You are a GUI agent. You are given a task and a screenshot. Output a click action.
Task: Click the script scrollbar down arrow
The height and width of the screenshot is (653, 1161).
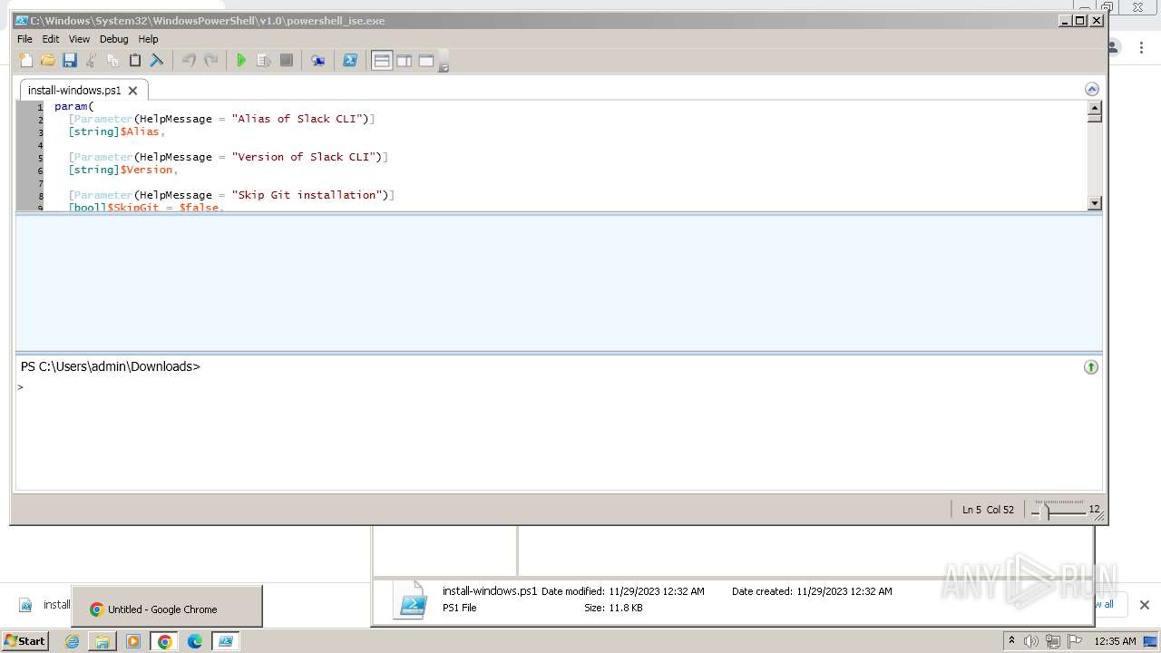click(x=1095, y=204)
